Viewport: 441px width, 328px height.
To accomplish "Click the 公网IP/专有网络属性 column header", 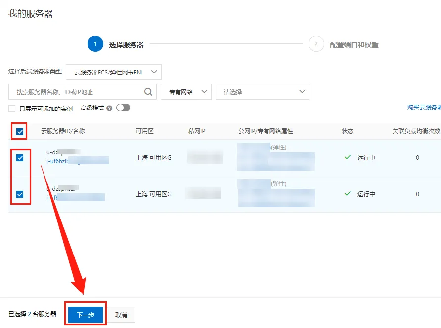I will pyautogui.click(x=265, y=131).
